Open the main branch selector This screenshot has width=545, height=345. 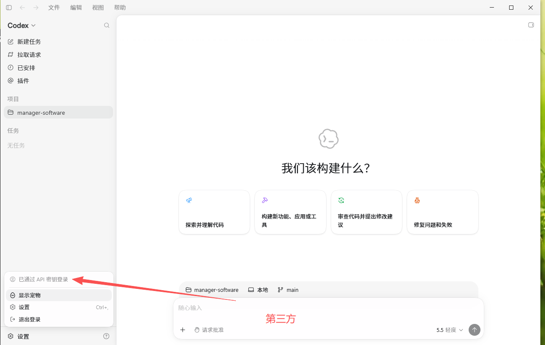(x=288, y=290)
